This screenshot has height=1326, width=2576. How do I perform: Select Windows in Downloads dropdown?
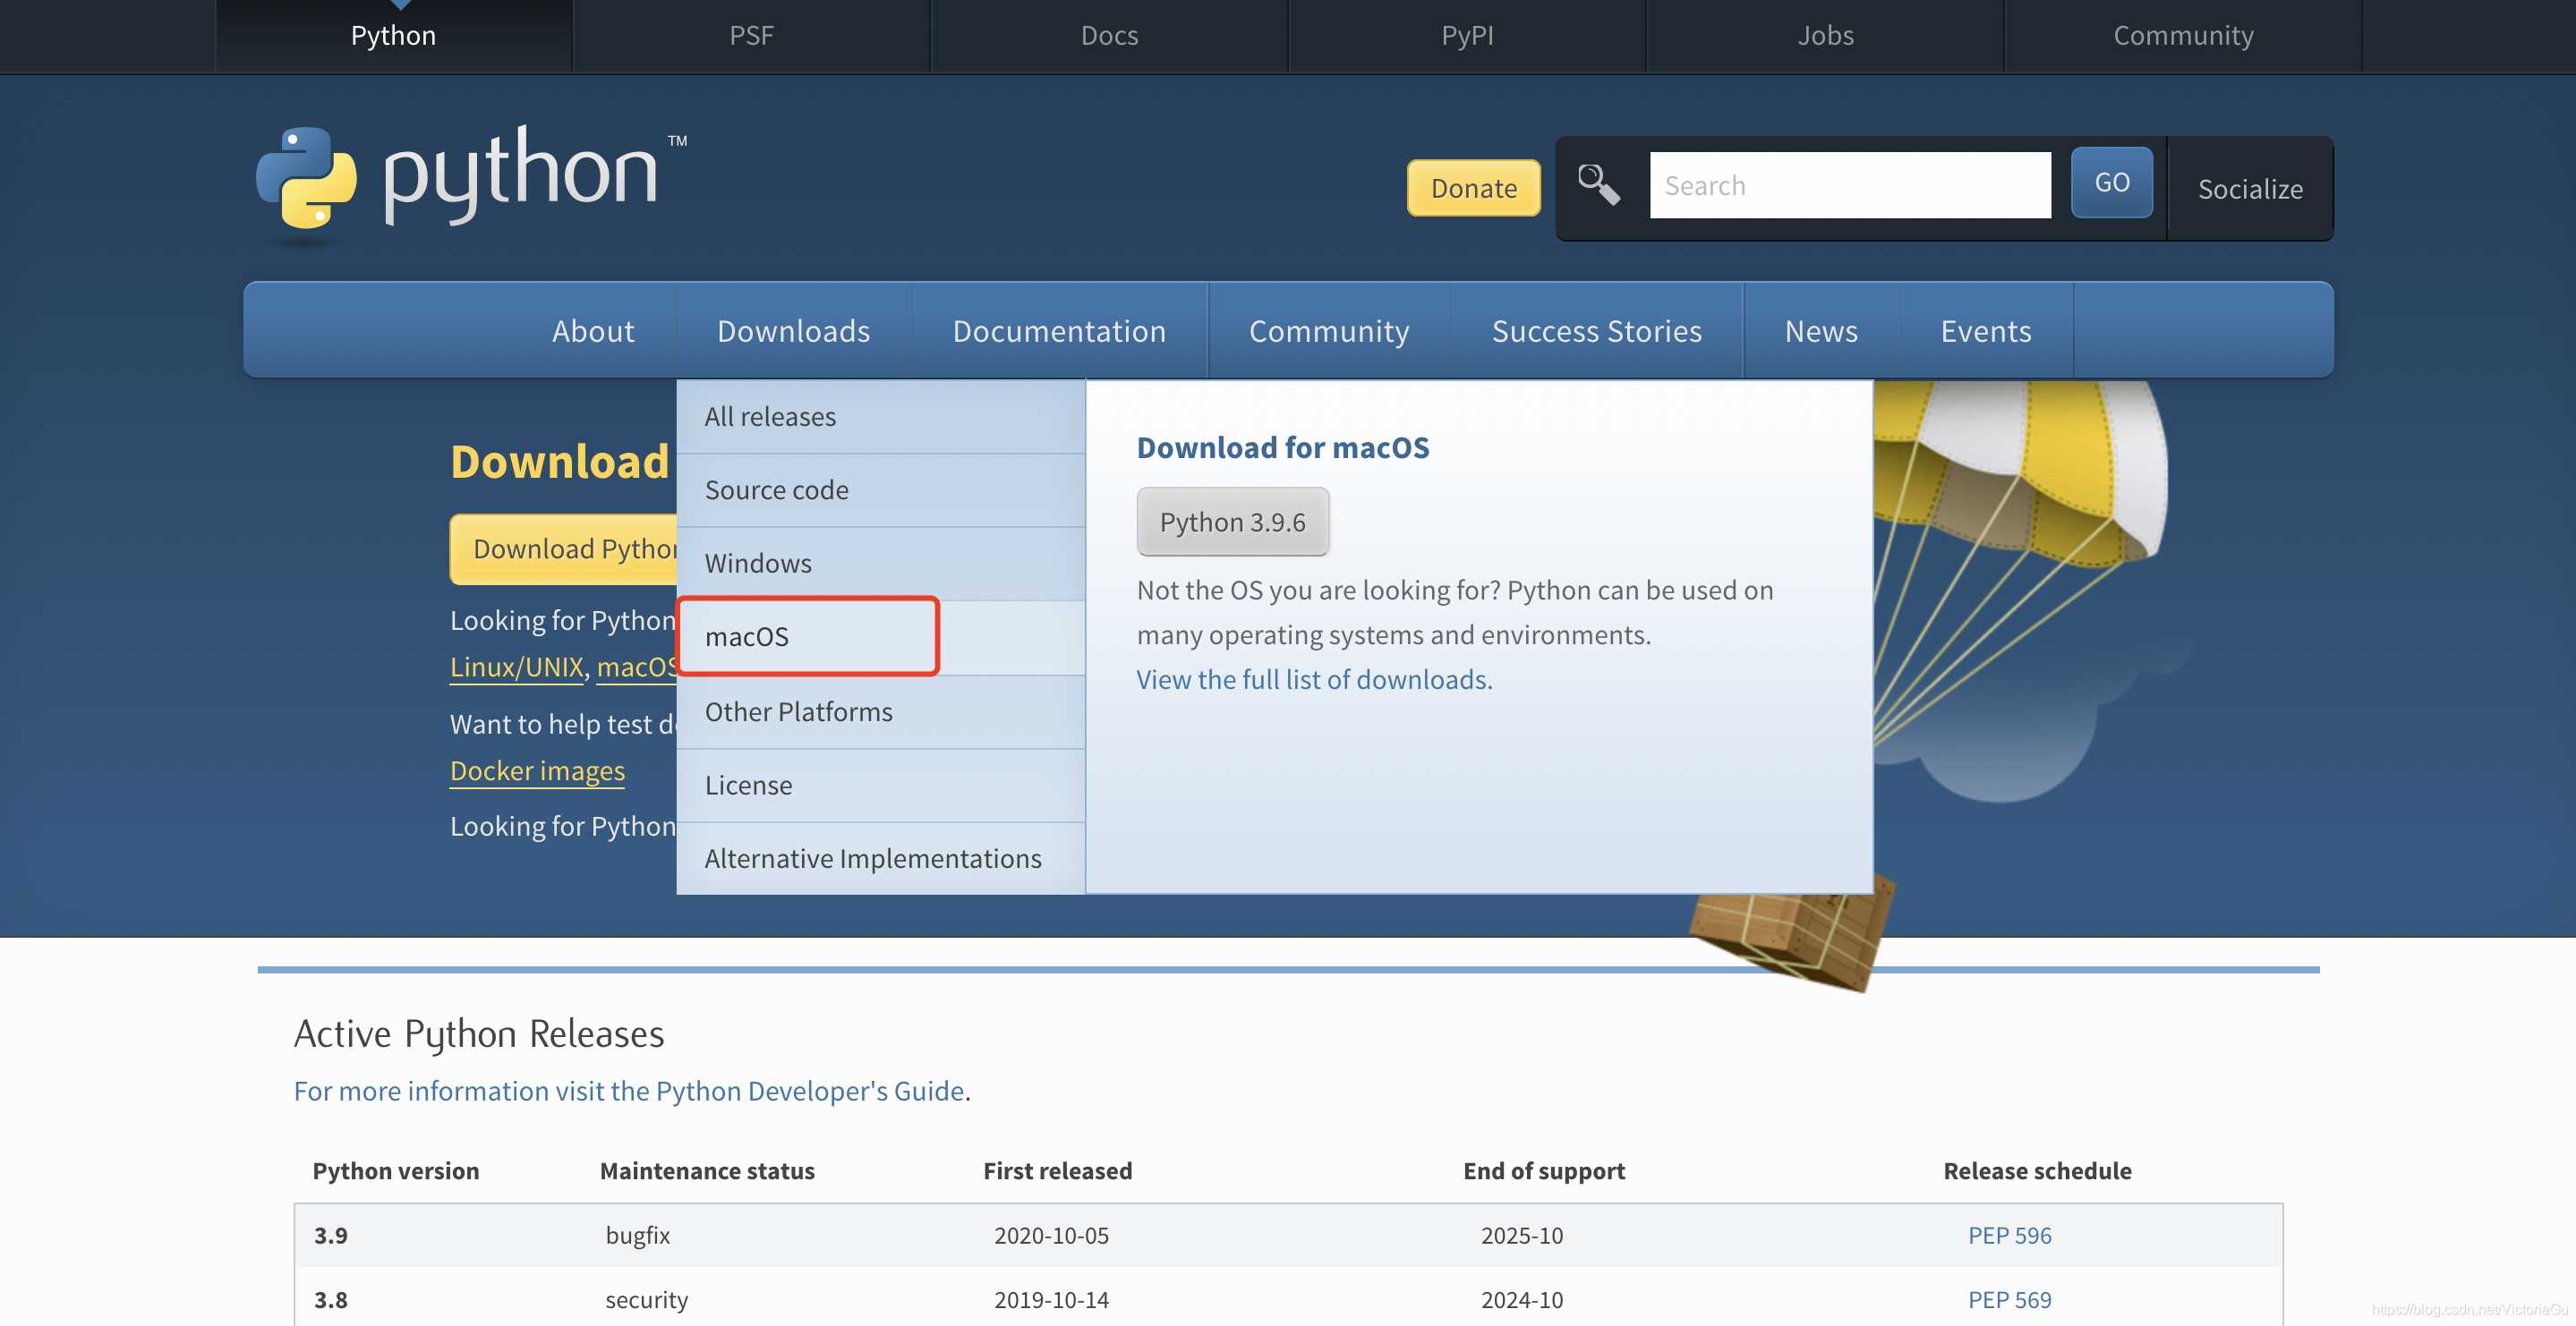pyautogui.click(x=881, y=563)
